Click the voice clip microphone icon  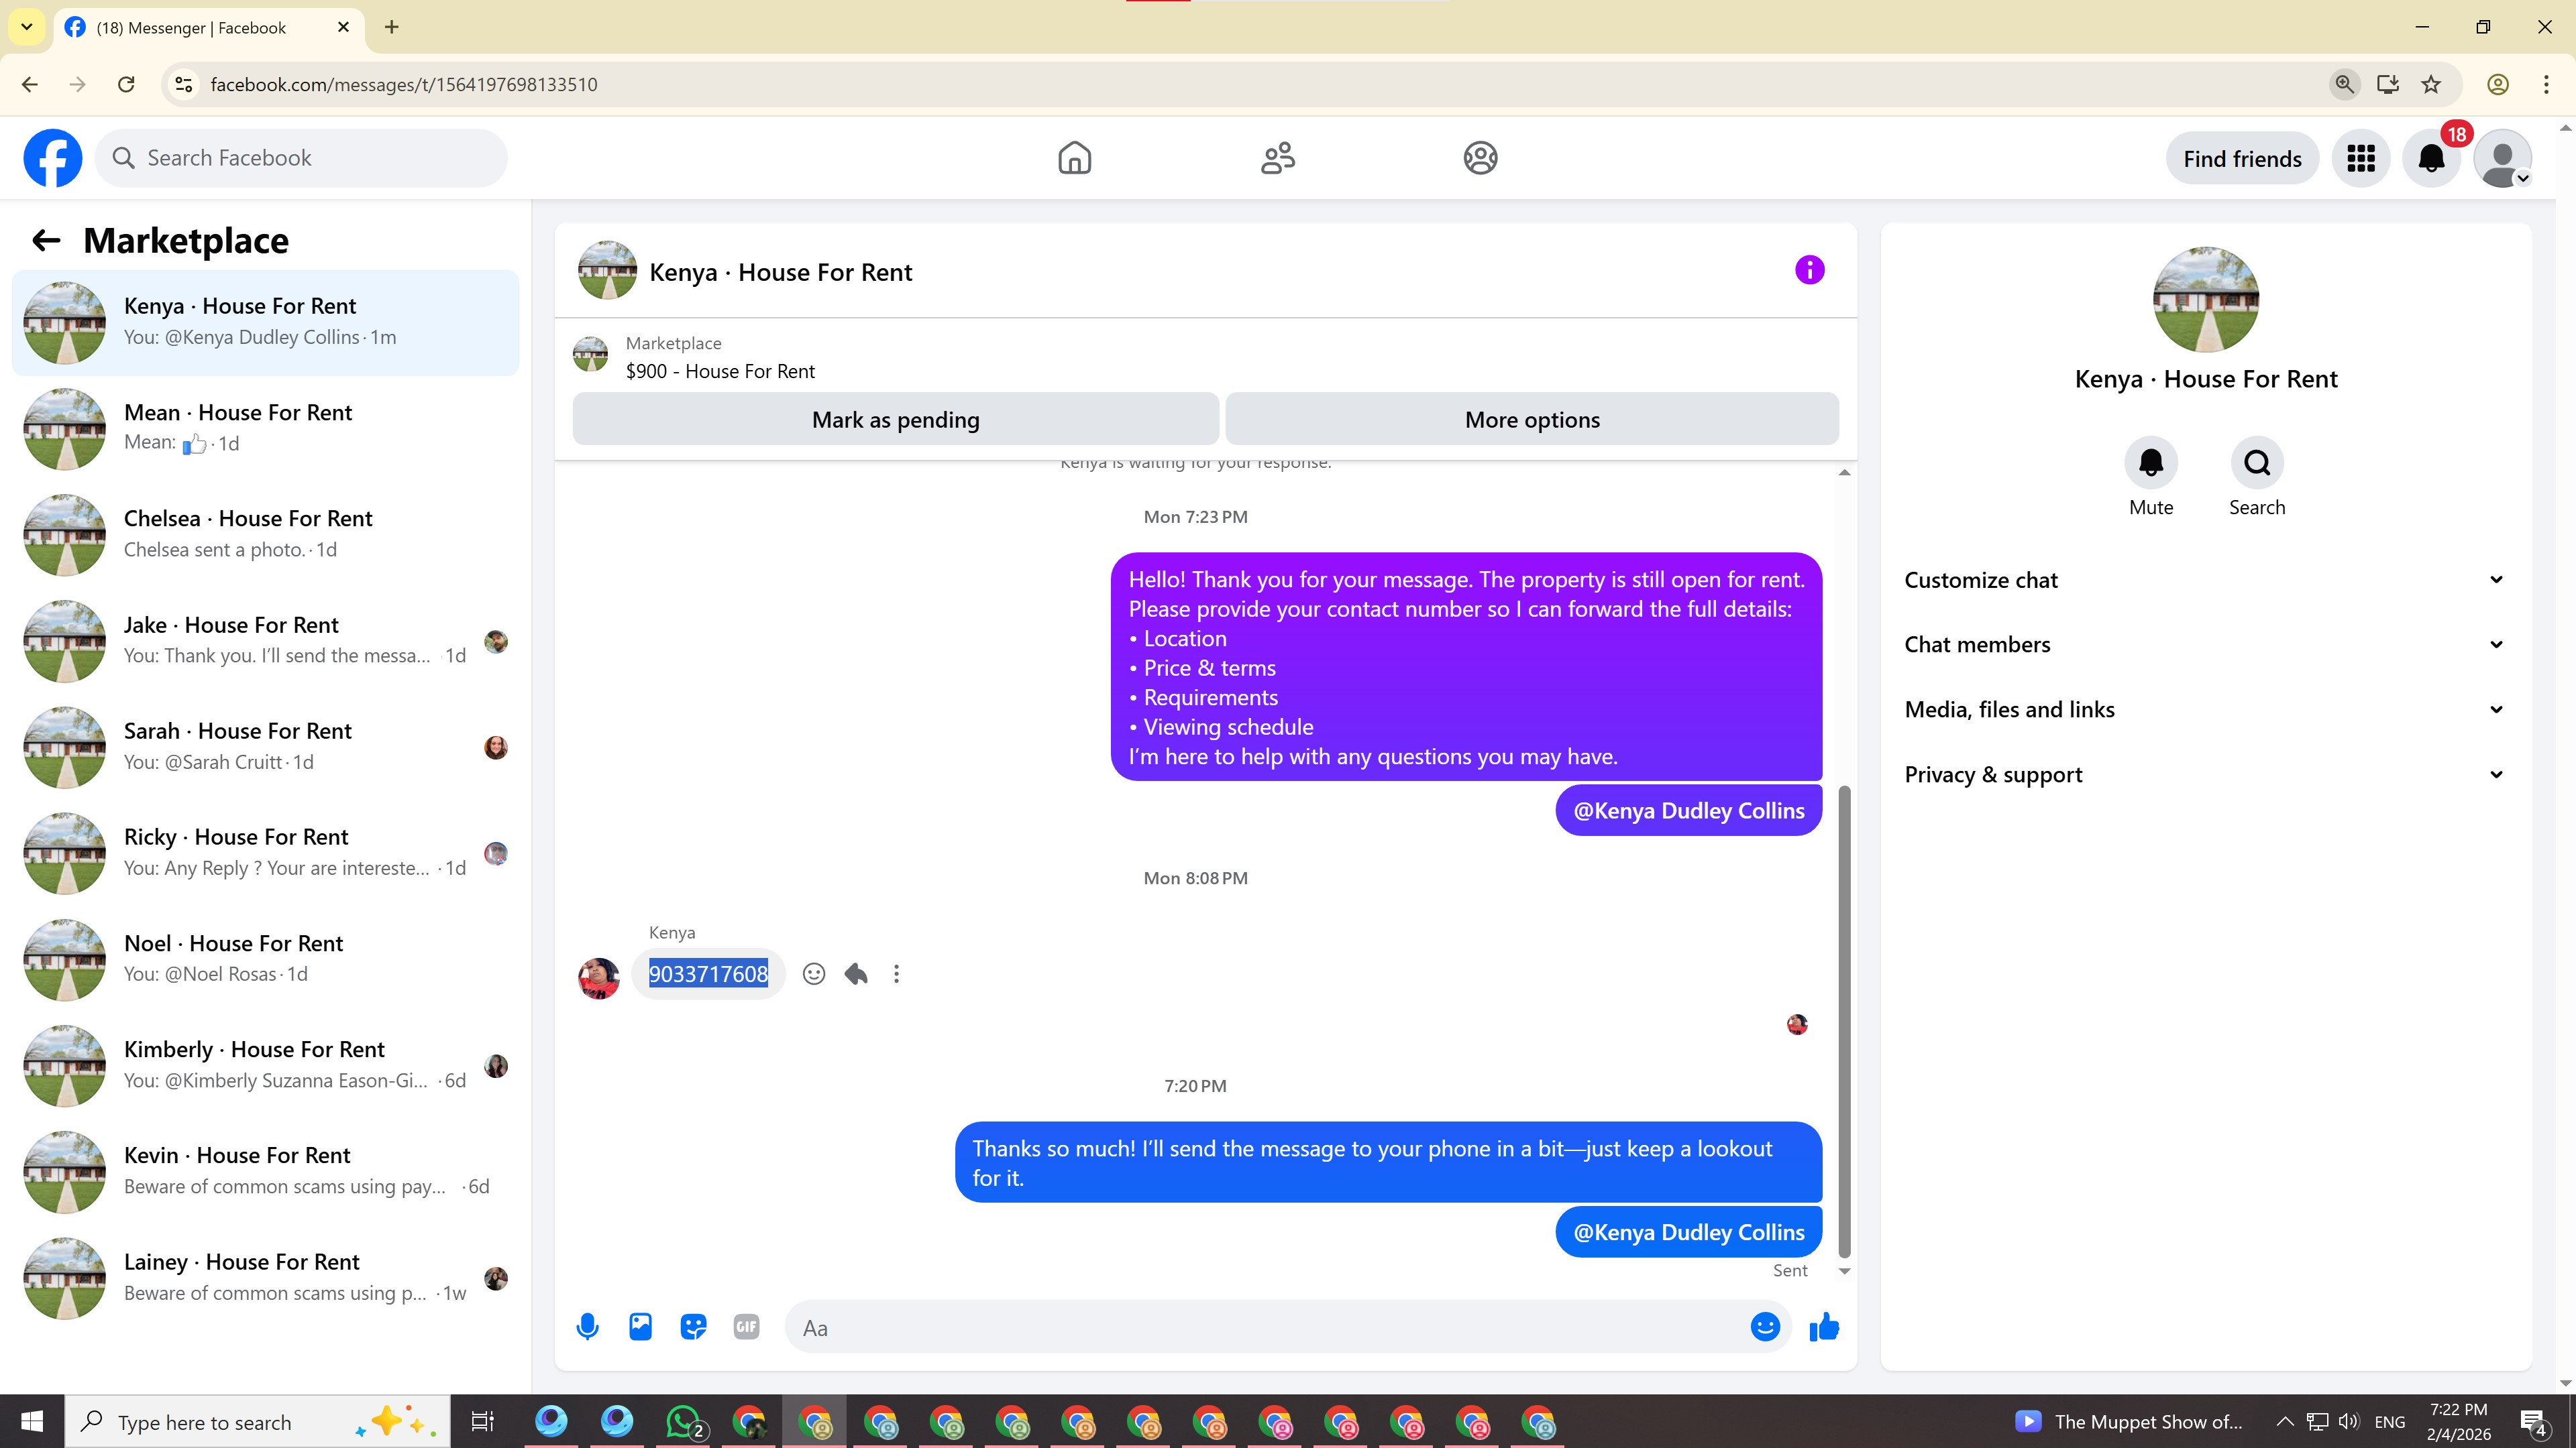(588, 1327)
